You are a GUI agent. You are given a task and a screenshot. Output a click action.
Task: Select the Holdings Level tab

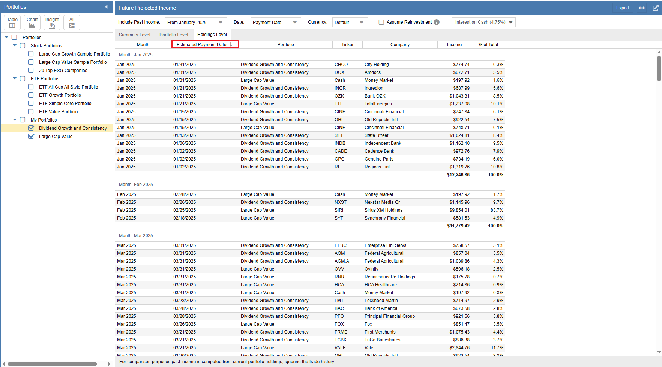click(212, 35)
